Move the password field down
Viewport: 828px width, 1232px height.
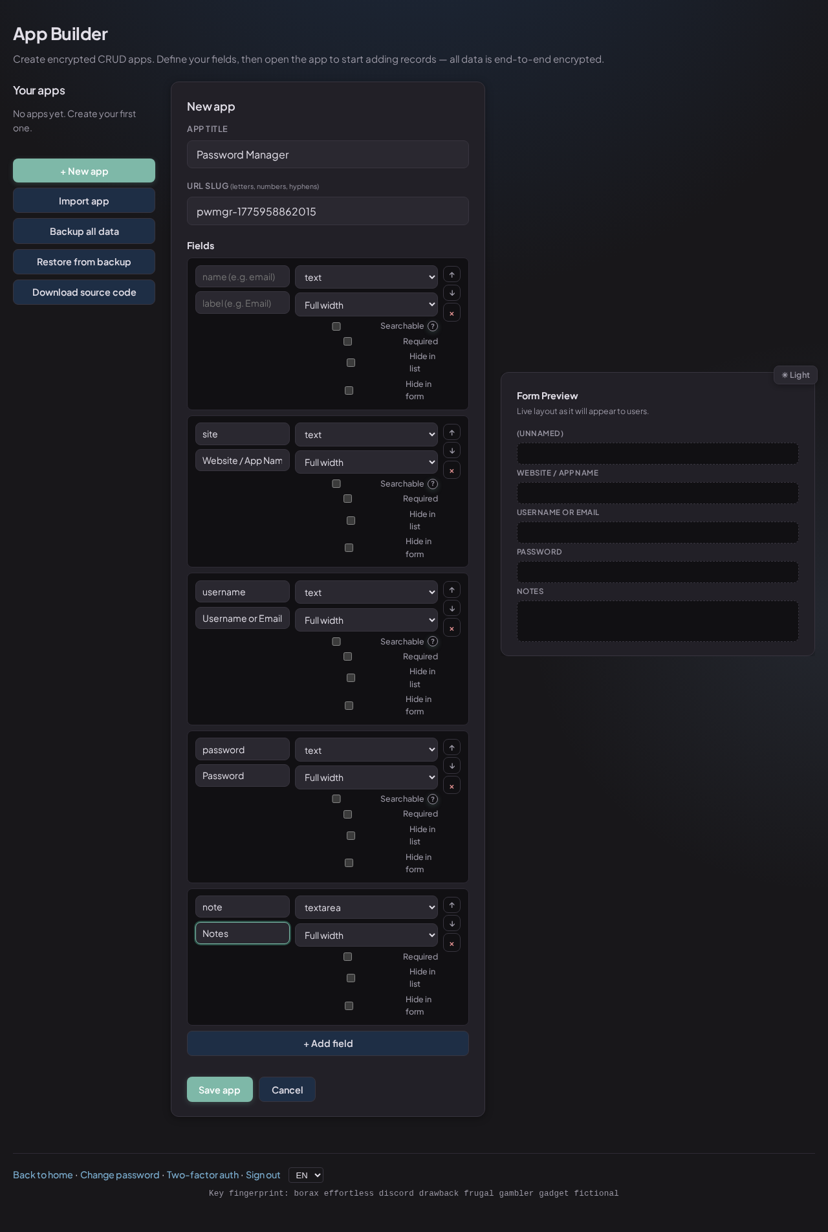(x=452, y=766)
